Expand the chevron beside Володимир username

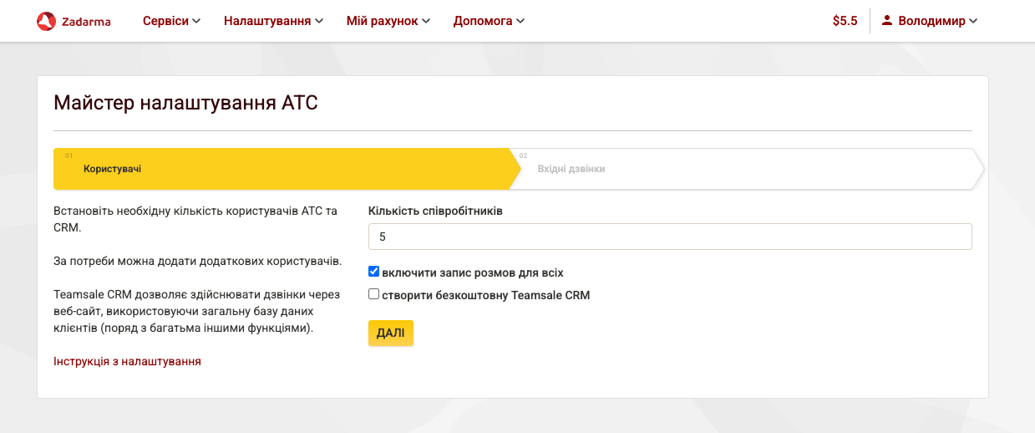pyautogui.click(x=973, y=22)
